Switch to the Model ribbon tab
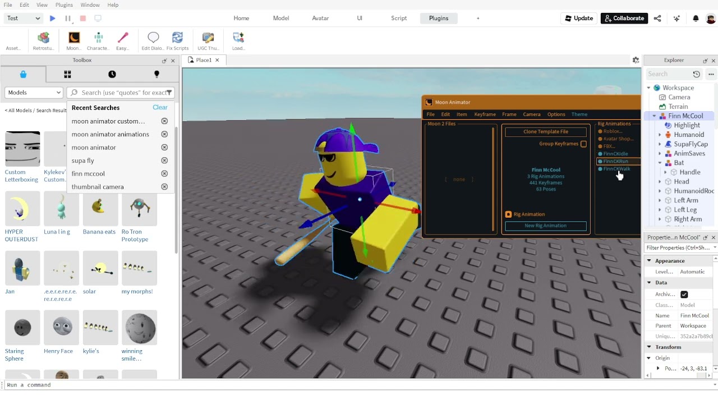Image resolution: width=718 pixels, height=404 pixels. click(x=281, y=19)
